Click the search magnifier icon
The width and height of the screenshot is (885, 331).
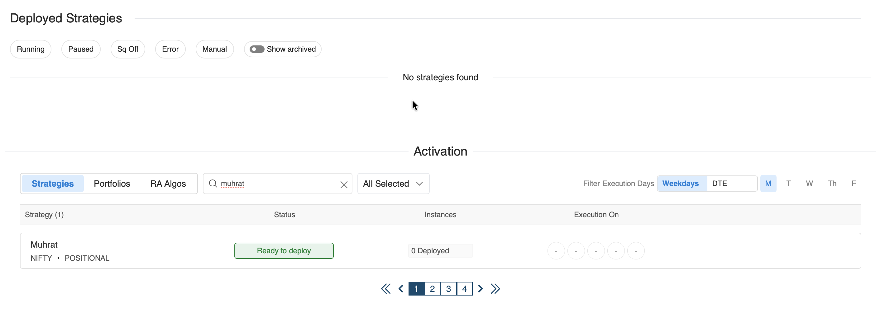point(213,184)
